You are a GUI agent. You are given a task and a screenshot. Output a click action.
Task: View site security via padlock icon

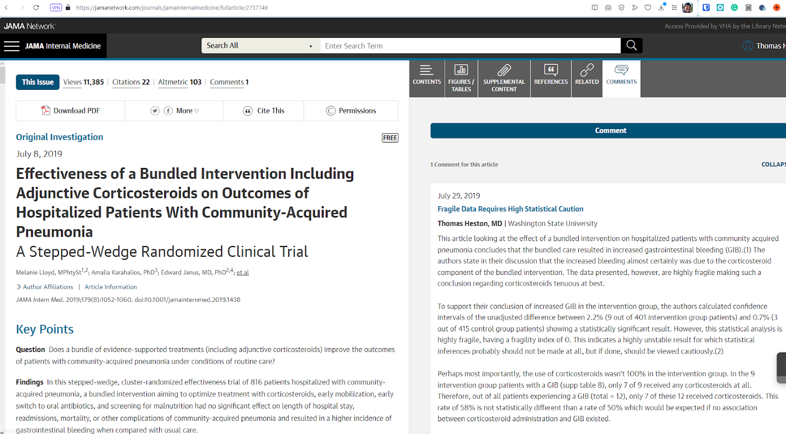[68, 7]
